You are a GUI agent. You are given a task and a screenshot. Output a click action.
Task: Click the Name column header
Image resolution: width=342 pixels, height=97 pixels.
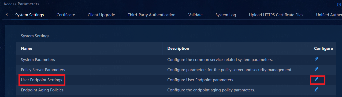pyautogui.click(x=27, y=48)
